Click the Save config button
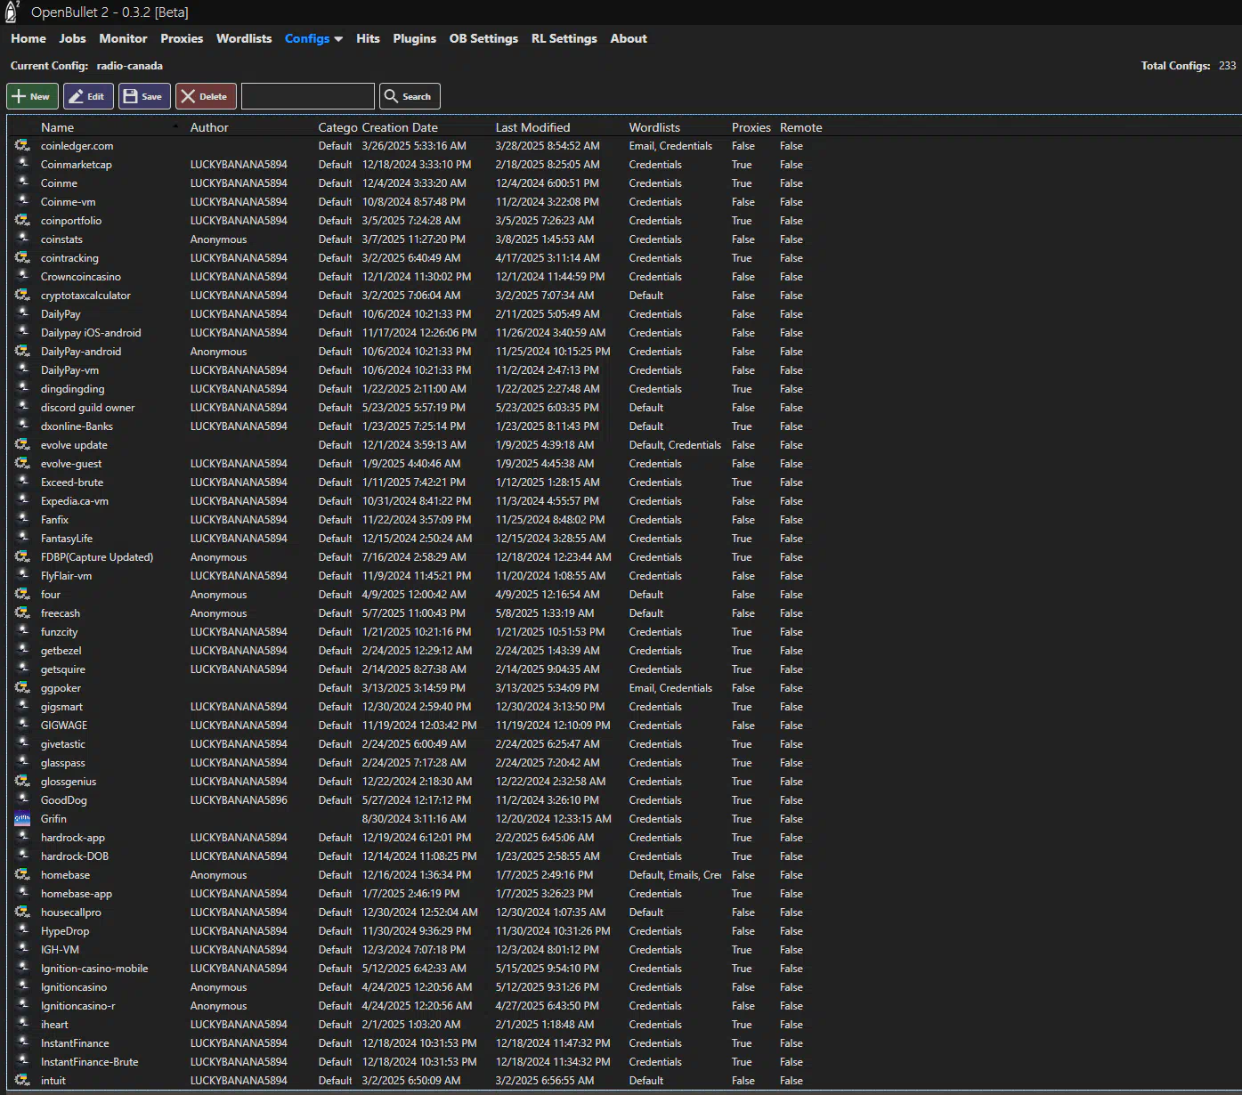This screenshot has height=1095, width=1242. [x=144, y=96]
